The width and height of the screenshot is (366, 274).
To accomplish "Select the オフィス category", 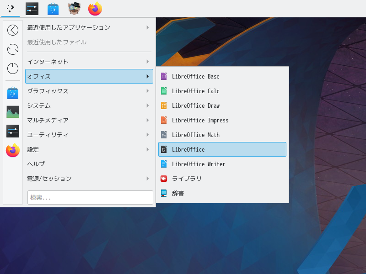I will tap(89, 76).
